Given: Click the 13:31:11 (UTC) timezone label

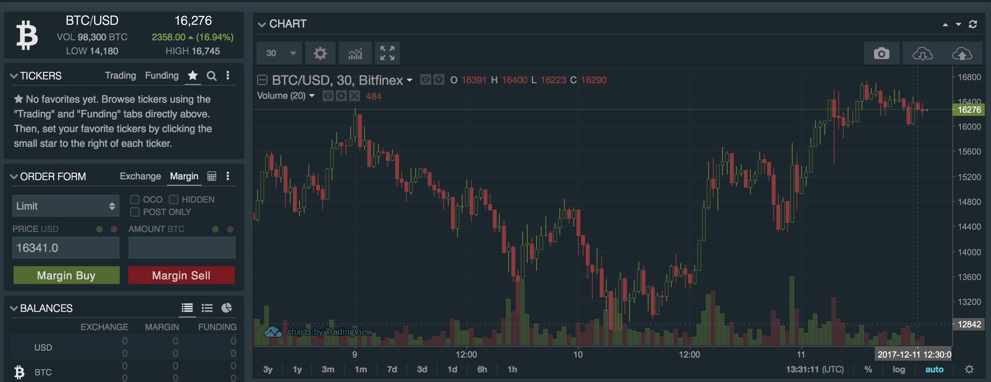Looking at the screenshot, I should point(815,370).
